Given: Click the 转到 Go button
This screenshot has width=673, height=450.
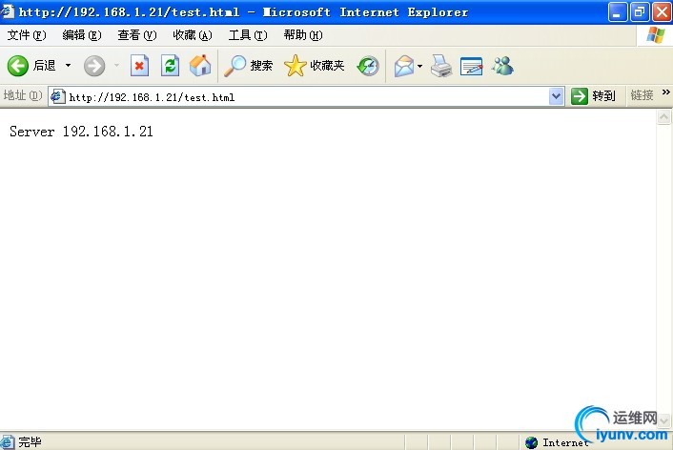Looking at the screenshot, I should click(x=594, y=95).
